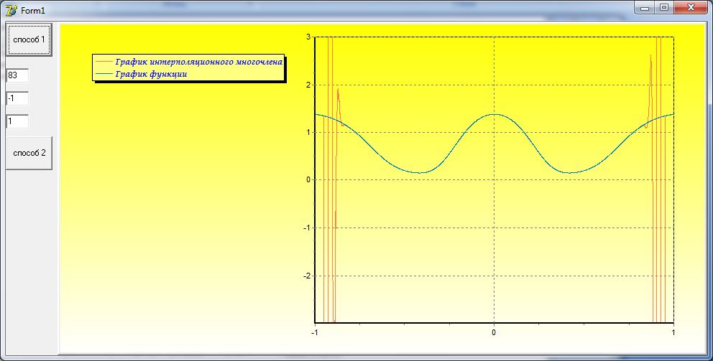Click x-axis label 0

(494, 332)
